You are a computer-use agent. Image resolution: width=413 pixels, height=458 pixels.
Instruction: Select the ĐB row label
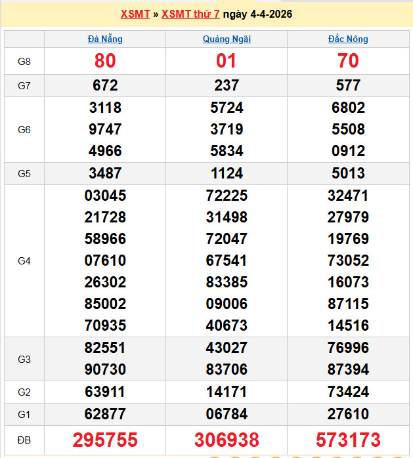[24, 440]
